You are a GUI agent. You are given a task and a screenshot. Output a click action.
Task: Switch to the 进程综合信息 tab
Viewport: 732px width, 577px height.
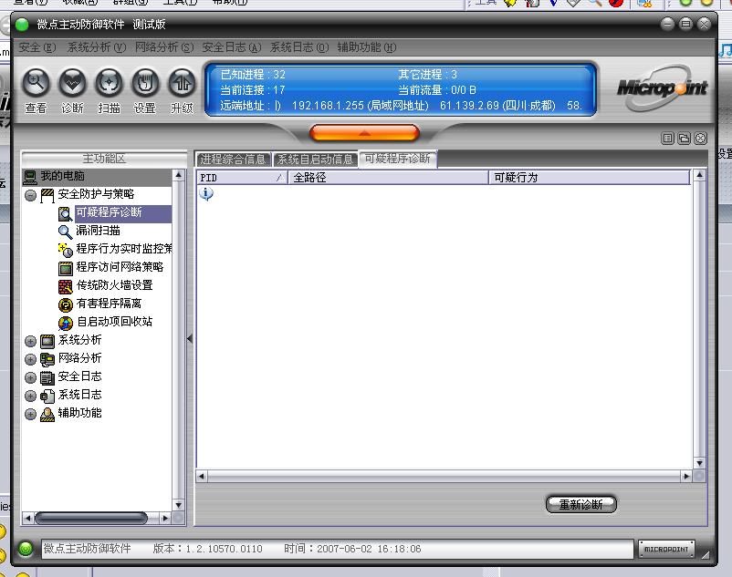click(233, 160)
